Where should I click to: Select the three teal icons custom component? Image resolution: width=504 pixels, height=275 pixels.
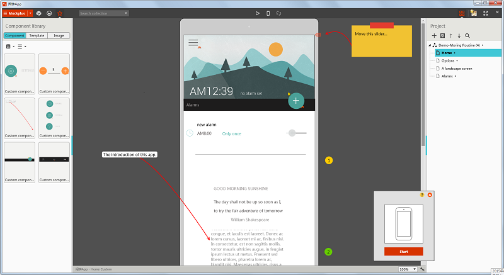54,118
